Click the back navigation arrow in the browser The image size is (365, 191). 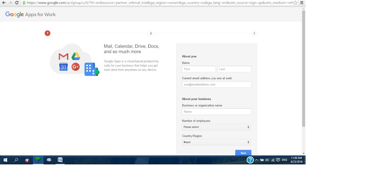pyautogui.click(x=3, y=2)
